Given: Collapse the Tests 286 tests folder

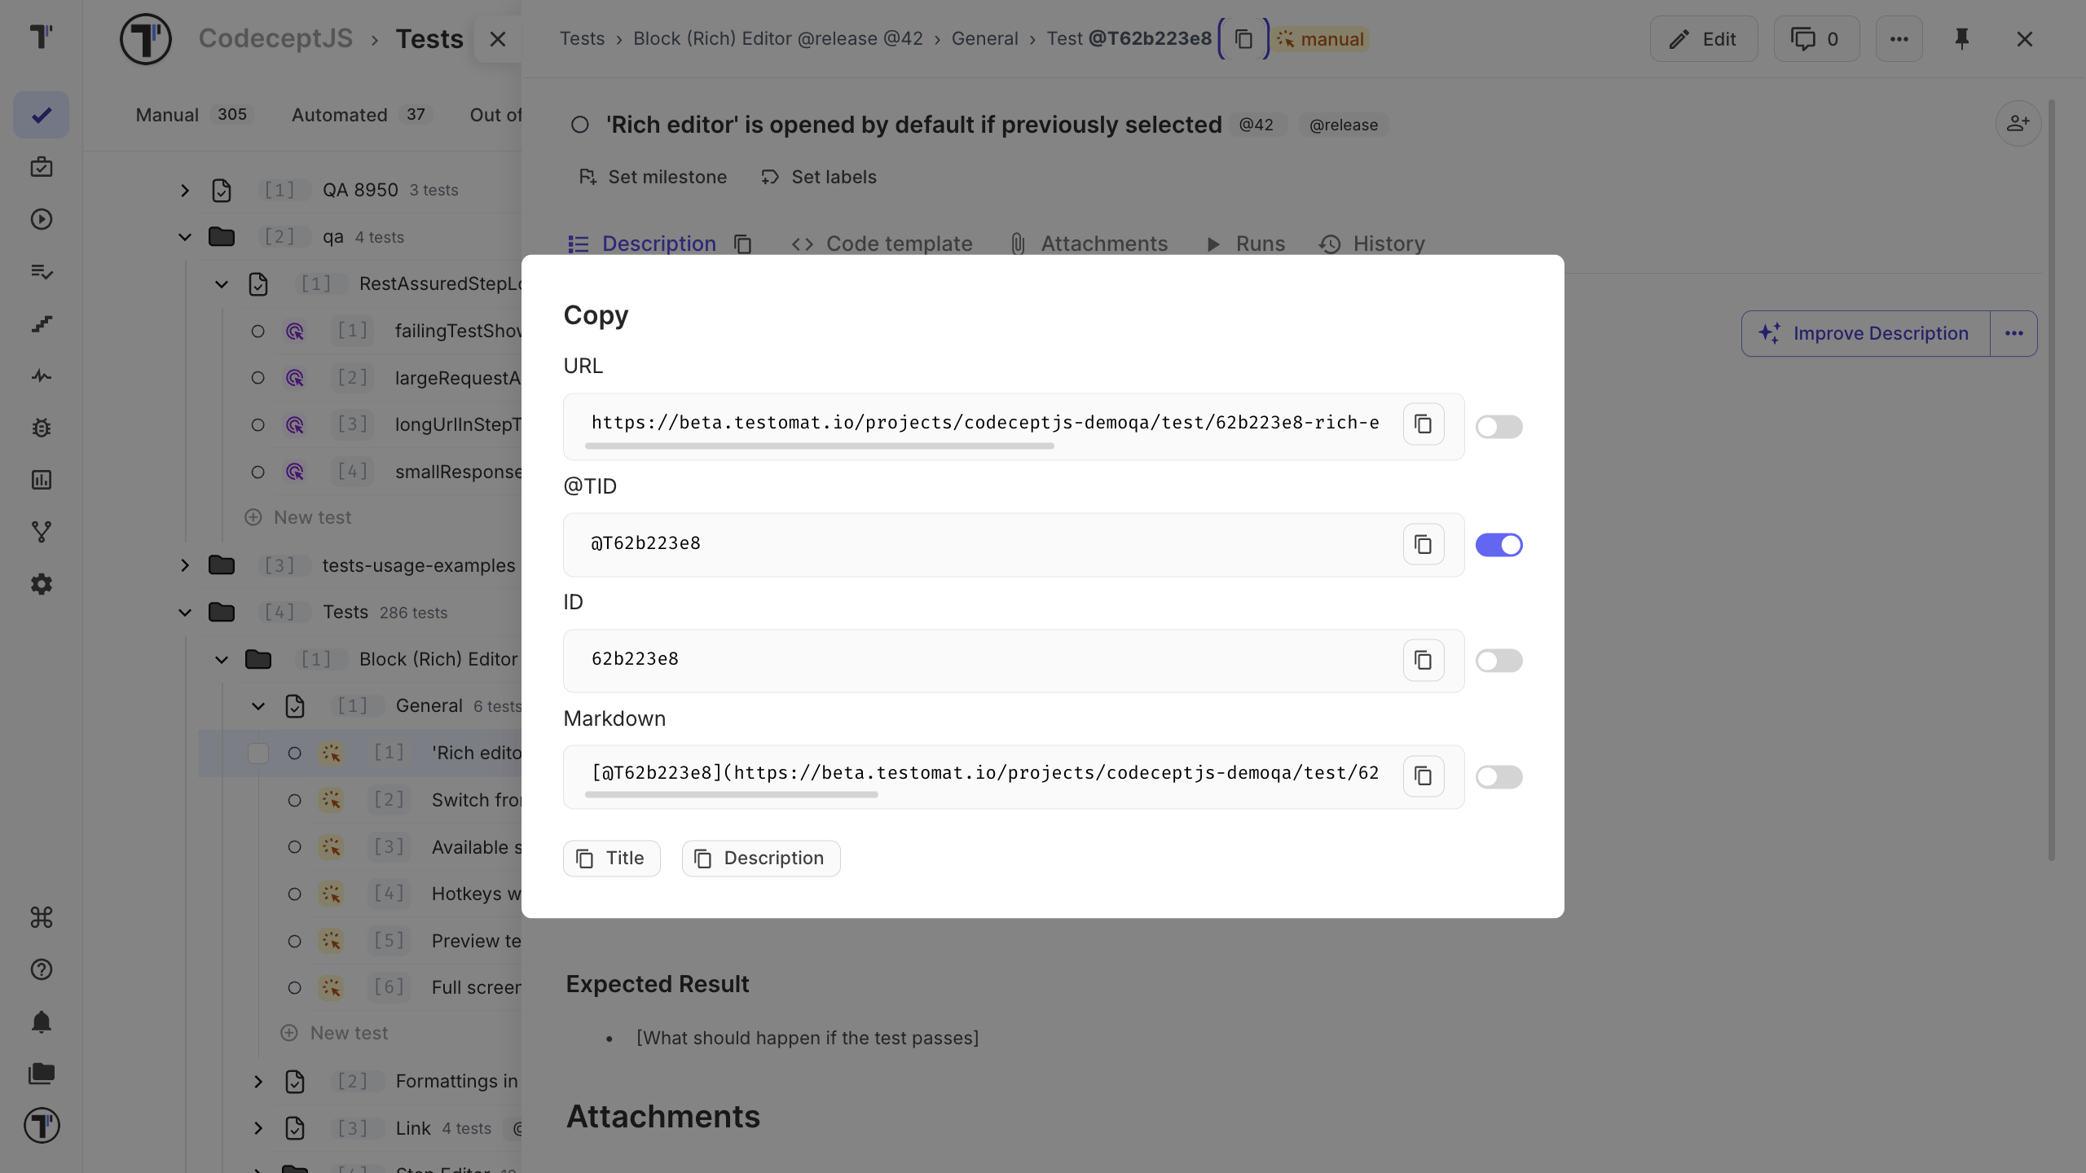Looking at the screenshot, I should (x=185, y=613).
